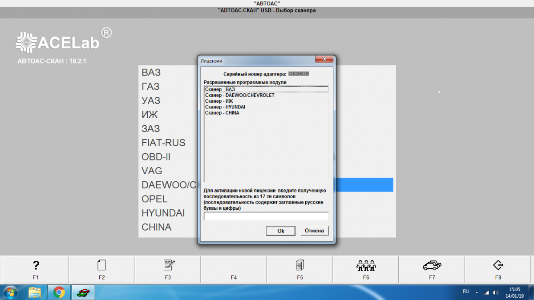Switch to the АВТОАС car app taskbar icon
The height and width of the screenshot is (300, 534).
pos(83,292)
